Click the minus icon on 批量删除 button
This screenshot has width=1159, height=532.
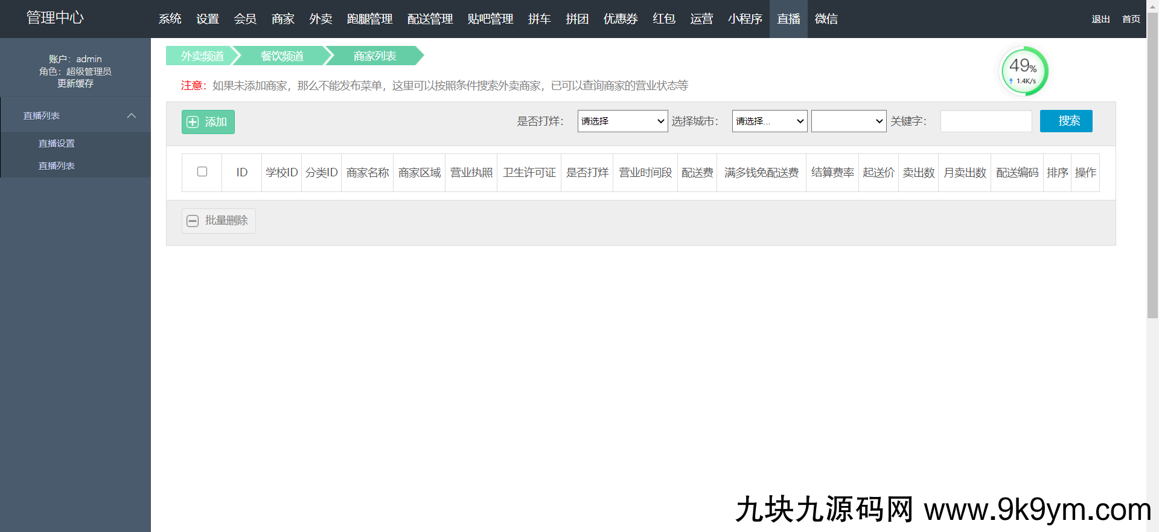pos(193,221)
